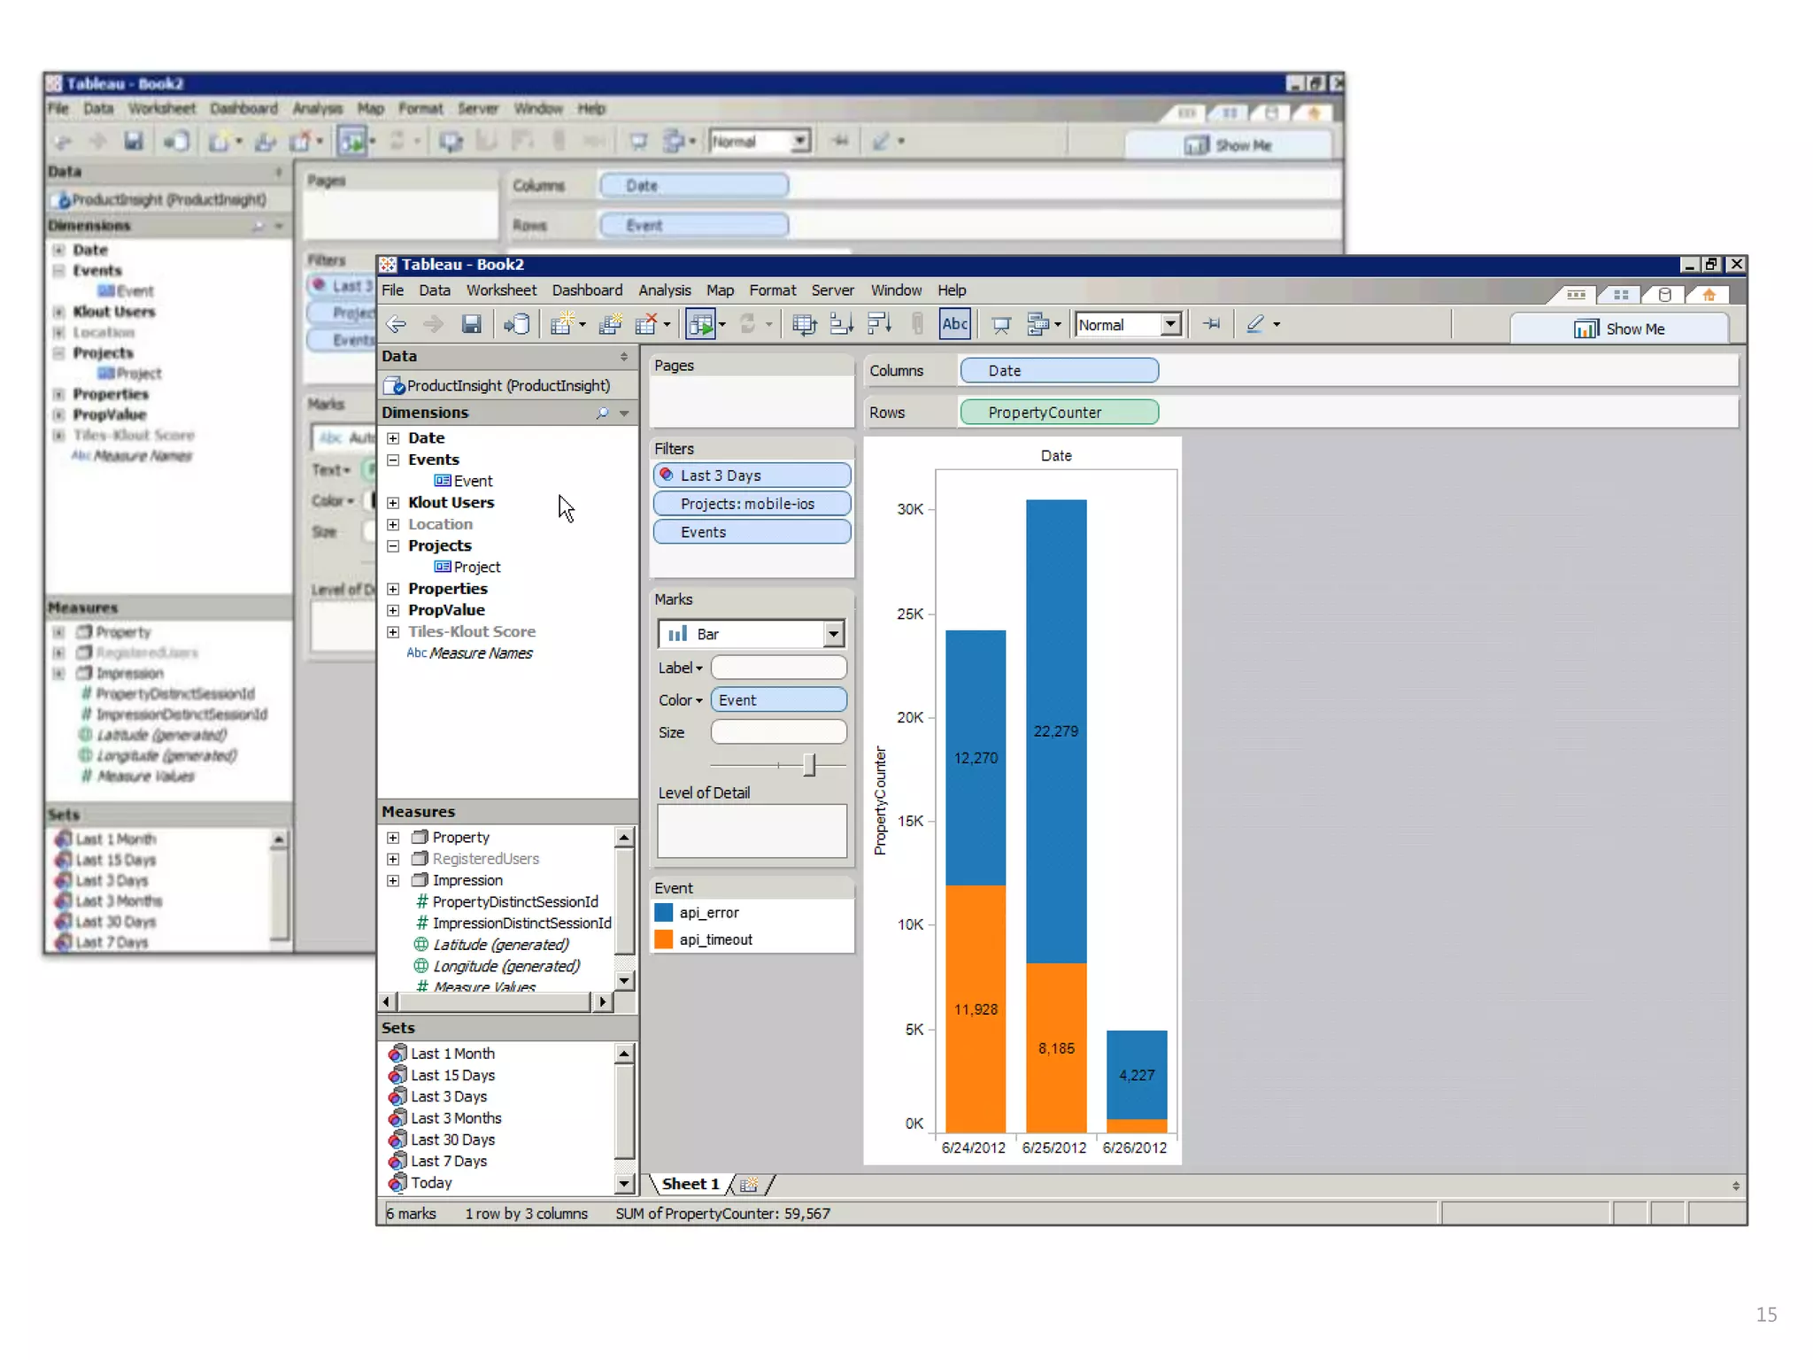Click the Undo back arrow icon
This screenshot has height=1360, width=1813.
[396, 325]
